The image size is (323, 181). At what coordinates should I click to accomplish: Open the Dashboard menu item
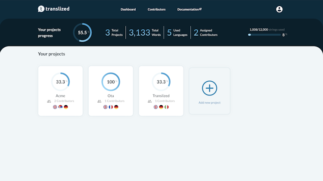(128, 9)
